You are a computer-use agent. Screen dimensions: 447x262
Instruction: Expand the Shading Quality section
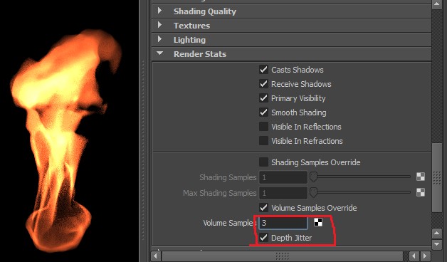(x=159, y=11)
